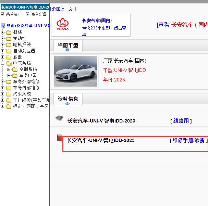208x206 pixels.
Task: Select the 自动变速器 tree label
Action: (x=24, y=51)
